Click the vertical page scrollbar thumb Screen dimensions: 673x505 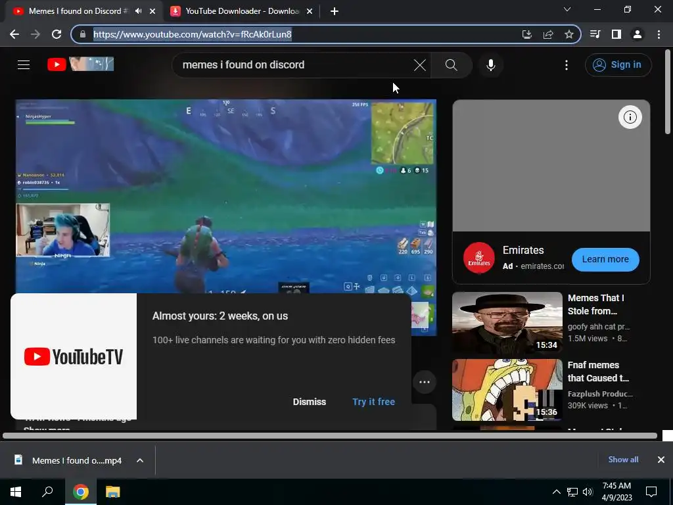[x=668, y=92]
